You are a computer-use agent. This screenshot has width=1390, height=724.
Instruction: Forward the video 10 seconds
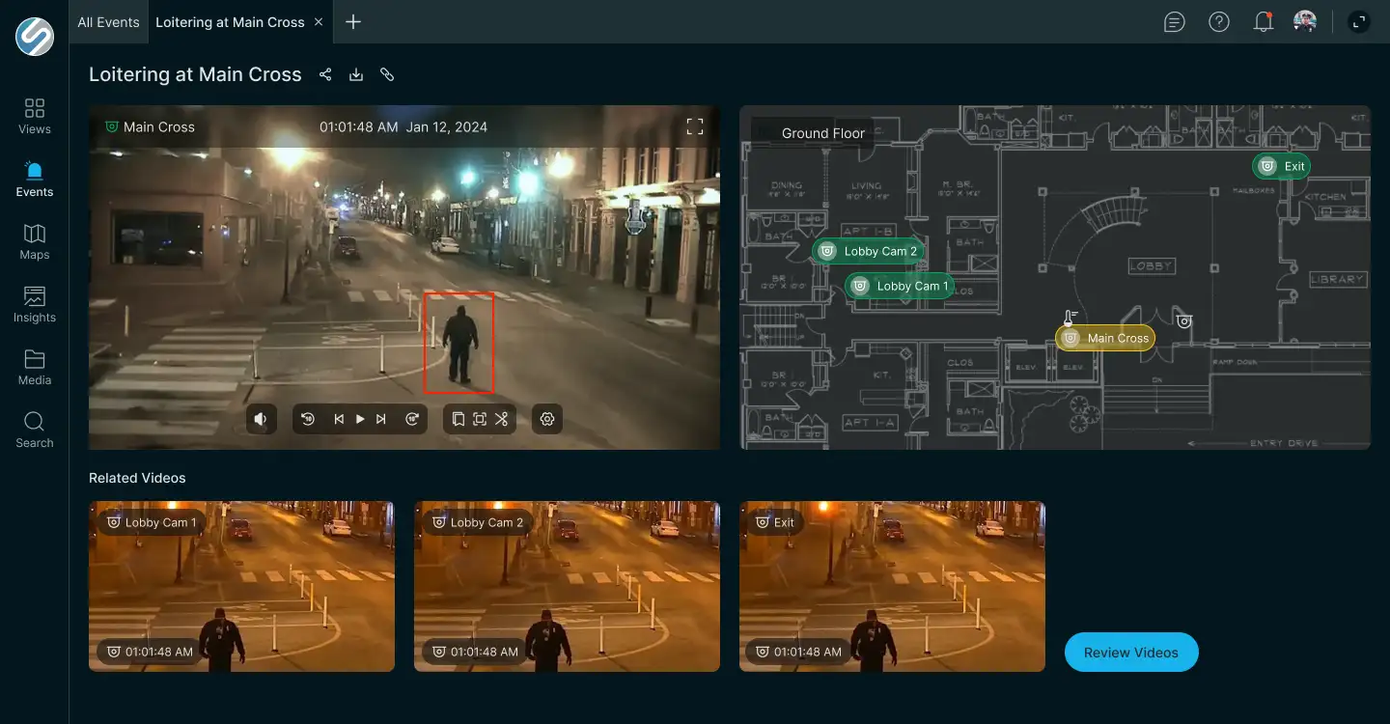pyautogui.click(x=411, y=419)
